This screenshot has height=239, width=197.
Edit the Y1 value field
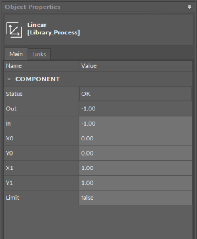coord(135,183)
